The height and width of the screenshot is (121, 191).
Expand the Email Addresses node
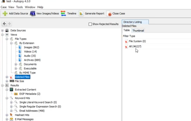point(11,111)
